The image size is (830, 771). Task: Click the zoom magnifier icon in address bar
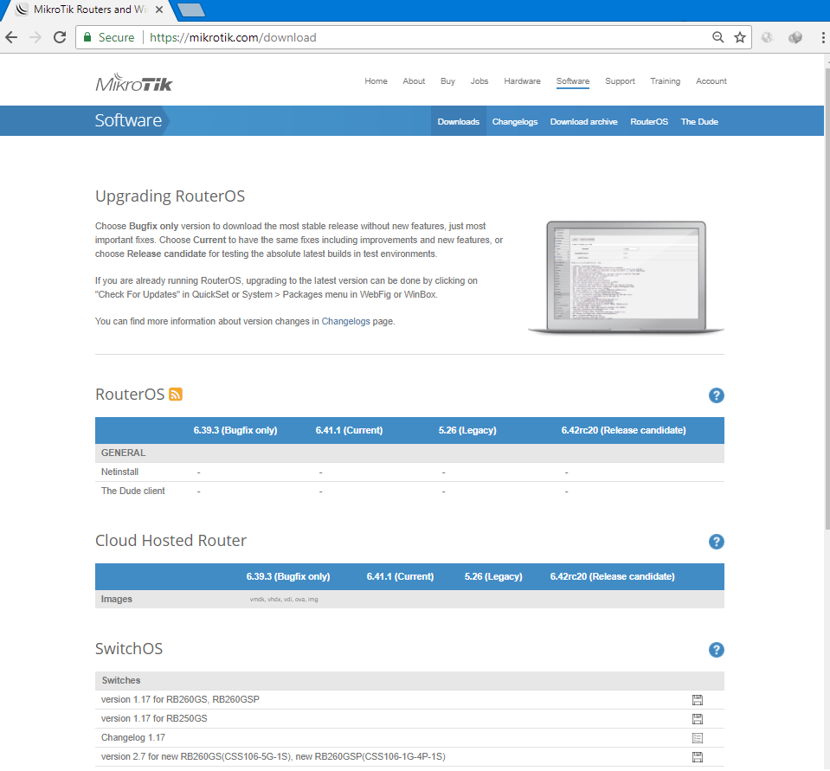pos(717,37)
